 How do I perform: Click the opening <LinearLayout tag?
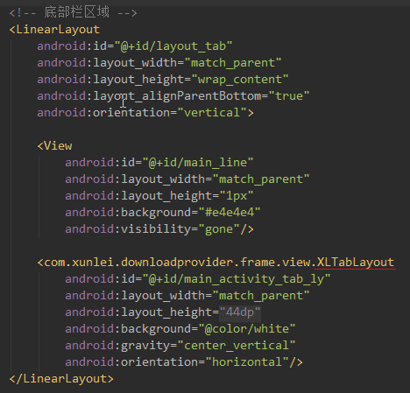(x=54, y=30)
